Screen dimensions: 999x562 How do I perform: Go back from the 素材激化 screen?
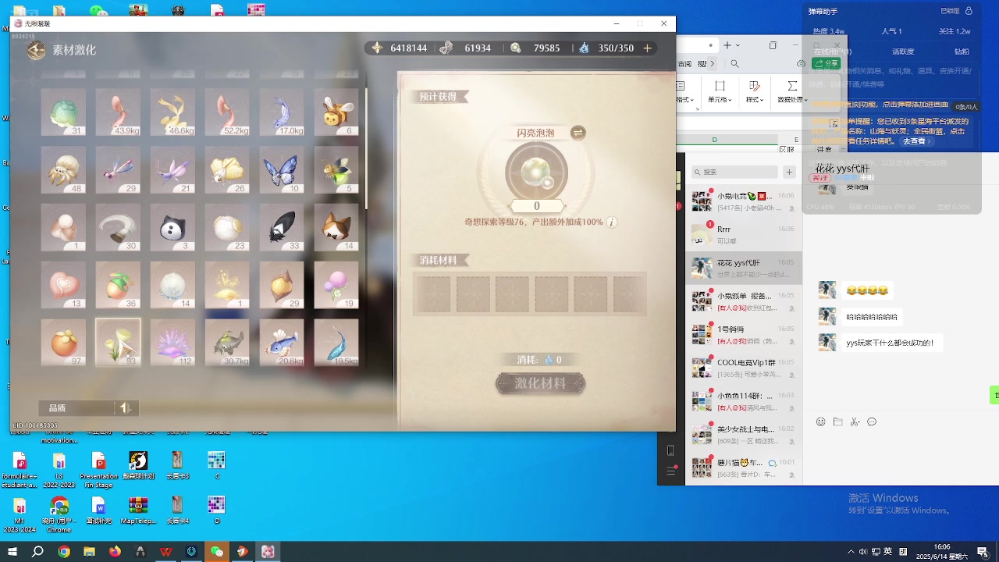pos(36,50)
